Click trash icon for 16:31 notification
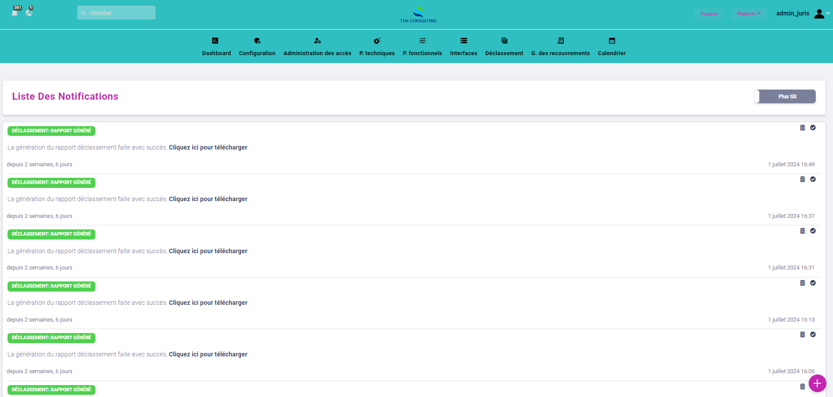Viewport: 833px width, 397px height. (x=803, y=231)
